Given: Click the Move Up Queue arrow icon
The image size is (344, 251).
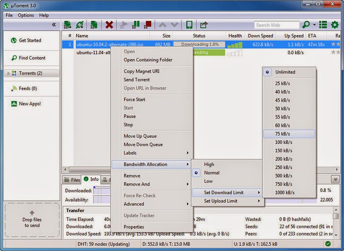Looking at the screenshot, I should (163, 25).
